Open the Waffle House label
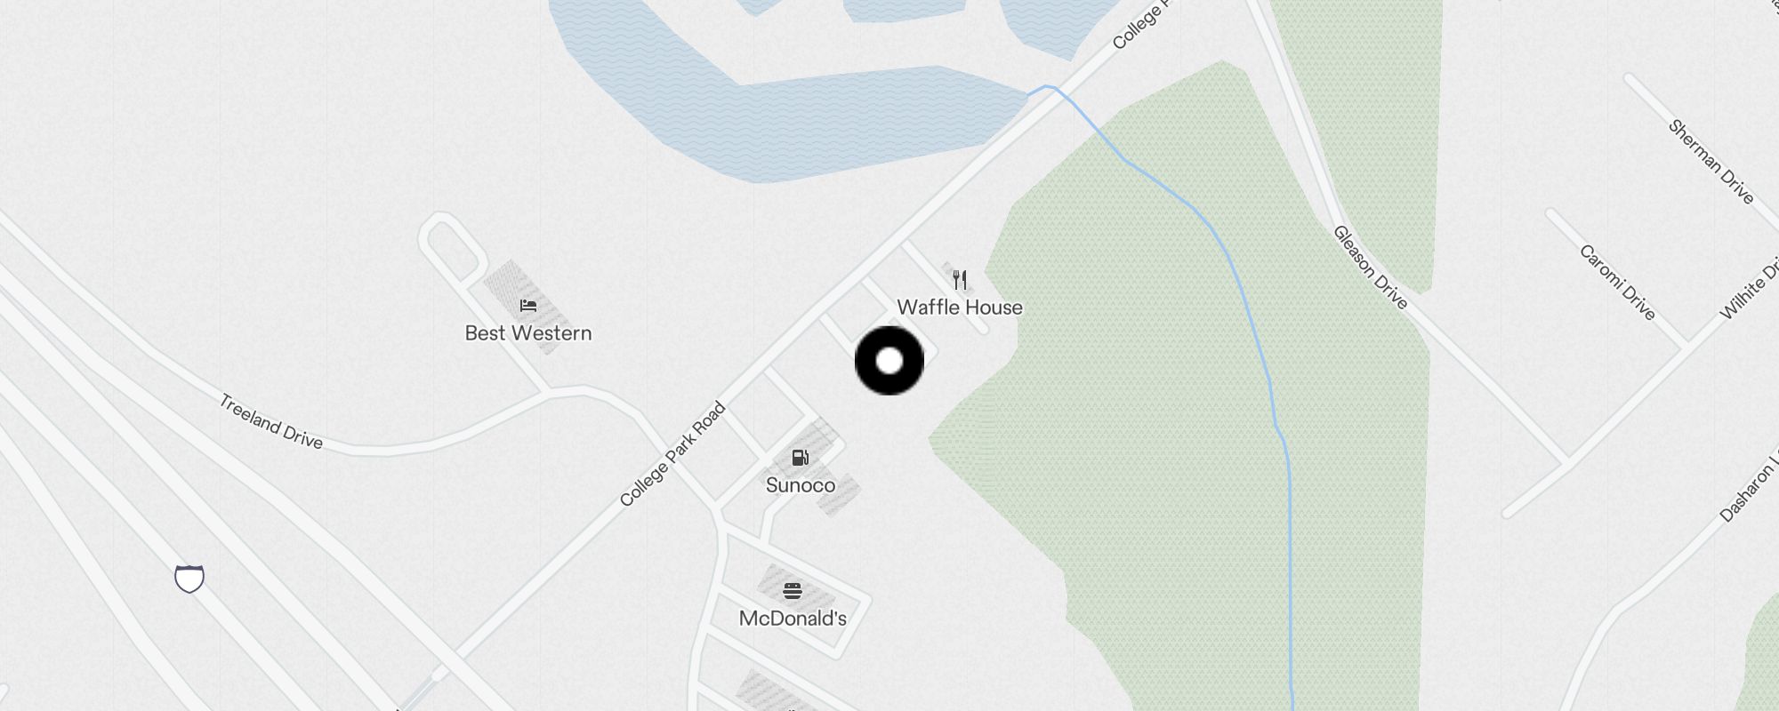Viewport: 1779px width, 711px height. (x=960, y=308)
